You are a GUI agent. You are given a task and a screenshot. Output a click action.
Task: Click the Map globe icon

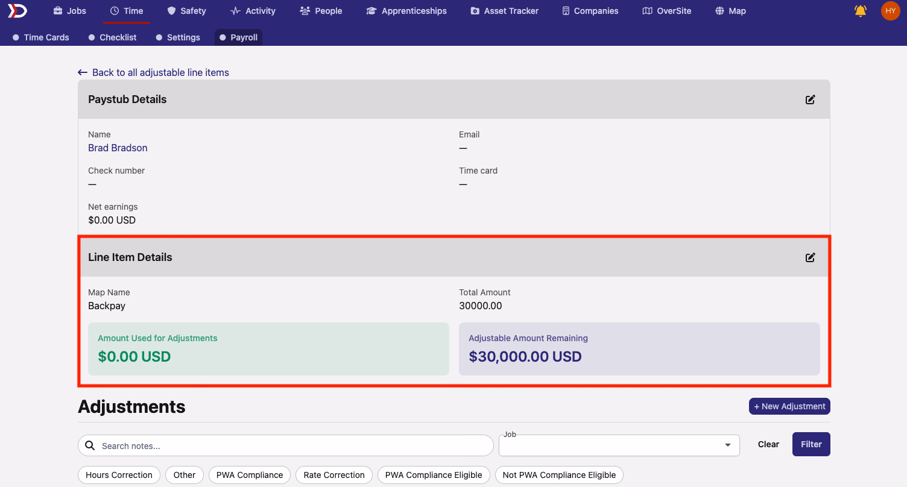click(719, 11)
